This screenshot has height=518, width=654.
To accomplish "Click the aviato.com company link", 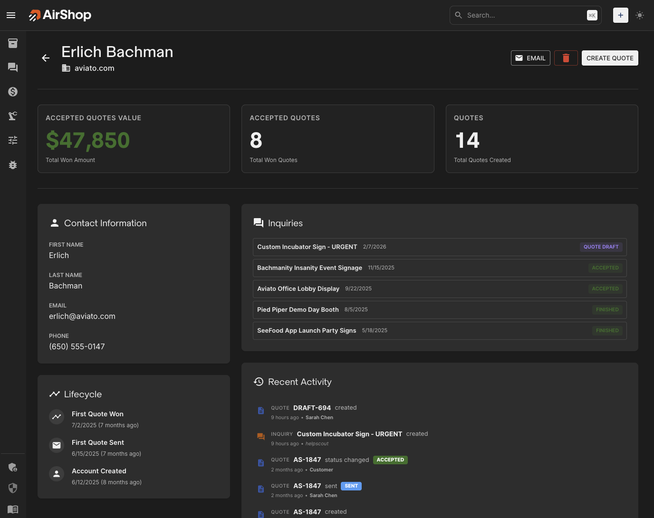I will point(94,68).
